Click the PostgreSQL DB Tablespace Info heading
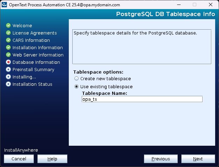This screenshot has width=219, height=167. click(x=166, y=14)
